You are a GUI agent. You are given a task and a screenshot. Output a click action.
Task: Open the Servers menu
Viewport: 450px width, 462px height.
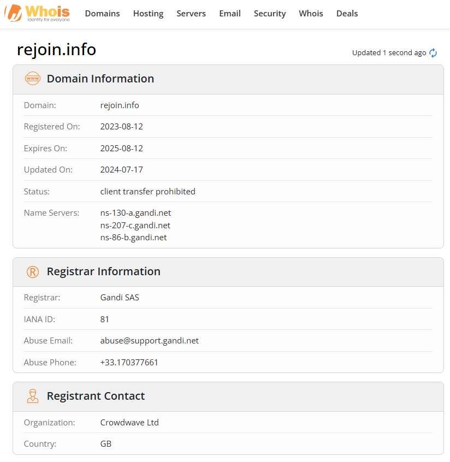[191, 14]
